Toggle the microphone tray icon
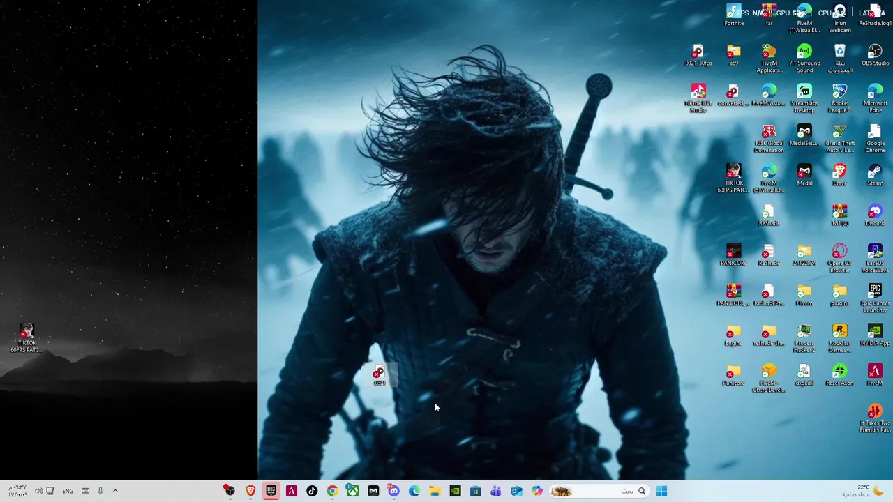 [100, 491]
